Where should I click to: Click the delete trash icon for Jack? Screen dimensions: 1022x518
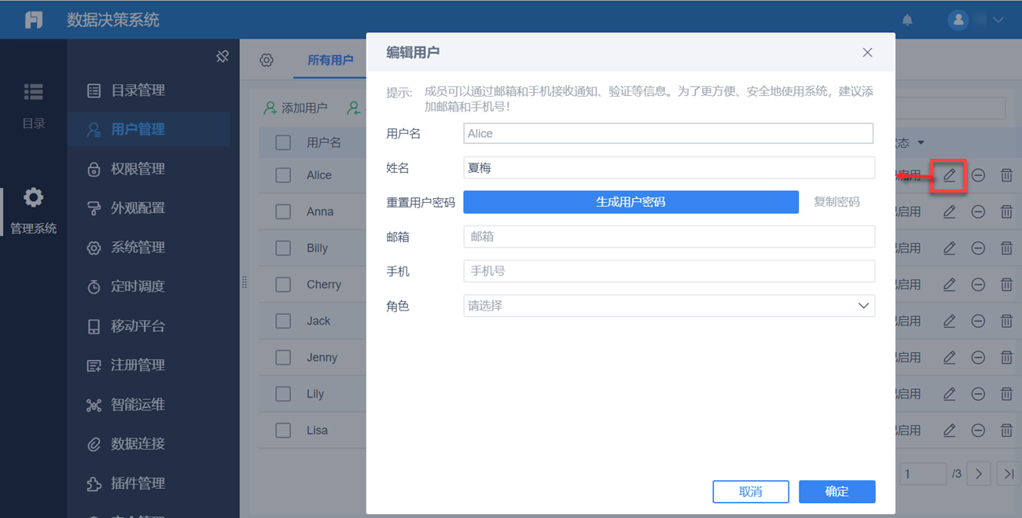(1006, 321)
